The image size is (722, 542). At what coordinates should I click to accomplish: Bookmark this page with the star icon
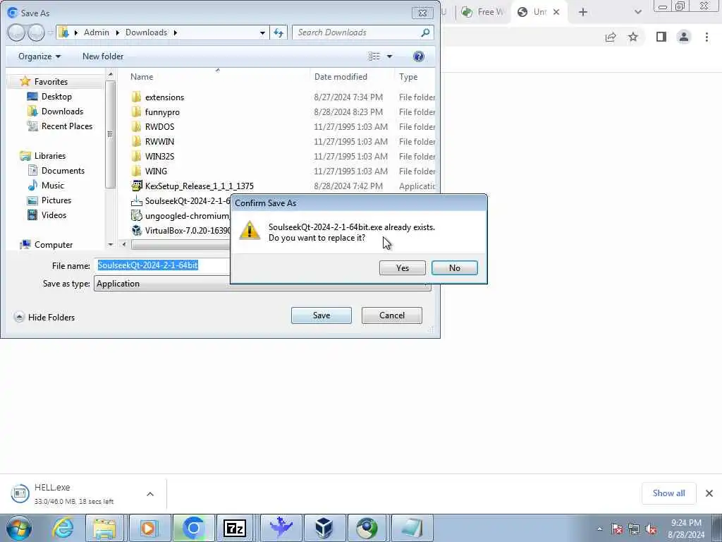coord(633,37)
